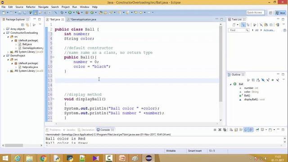288x162 pixels.
Task: Click the New Java Class icon
Action: (x=92, y=13)
